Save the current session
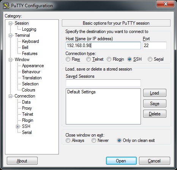The width and height of the screenshot is (177, 170). tap(155, 104)
